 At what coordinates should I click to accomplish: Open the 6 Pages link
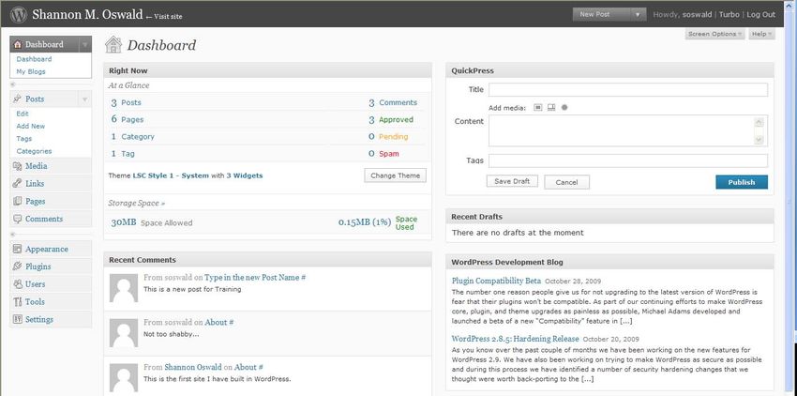[x=128, y=119]
